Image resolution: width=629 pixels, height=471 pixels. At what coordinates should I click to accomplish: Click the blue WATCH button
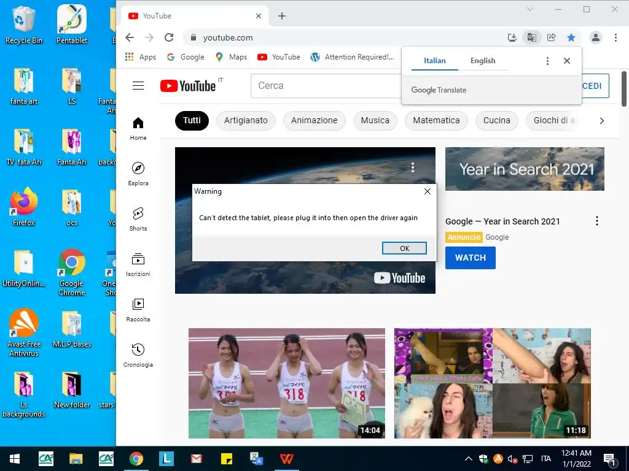click(470, 258)
